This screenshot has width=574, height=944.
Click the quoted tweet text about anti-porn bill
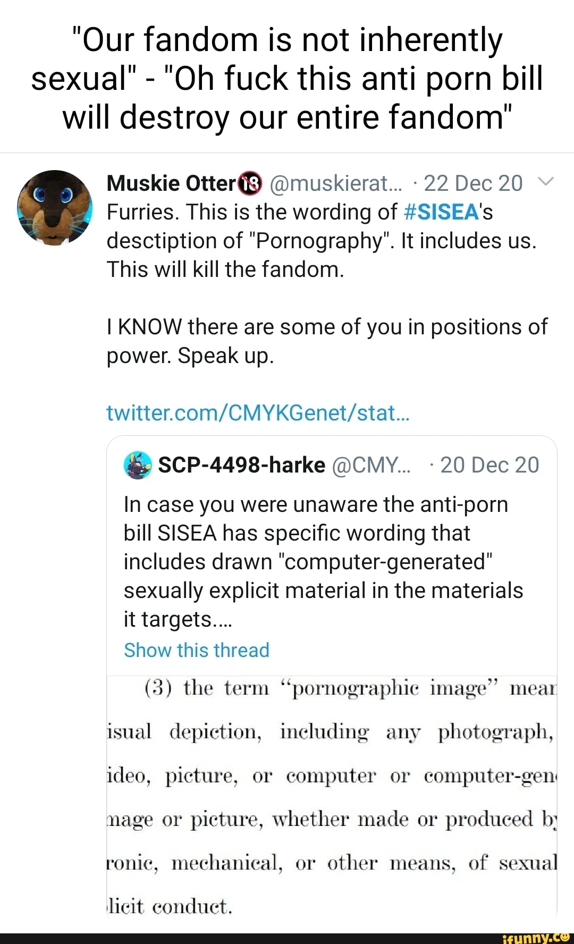coord(323,561)
